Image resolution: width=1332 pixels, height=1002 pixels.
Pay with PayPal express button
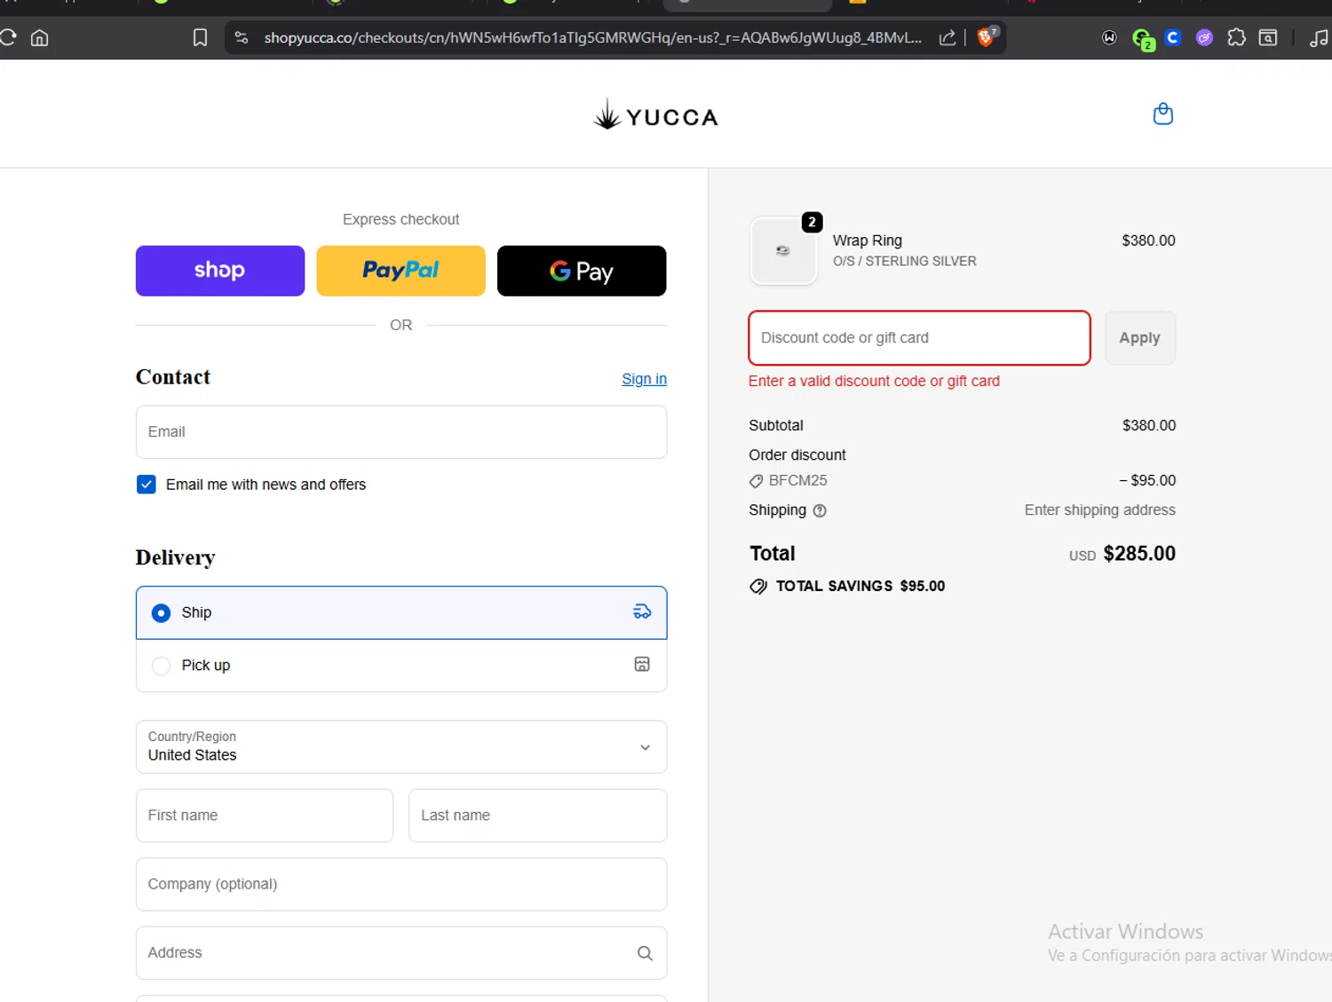pos(400,271)
